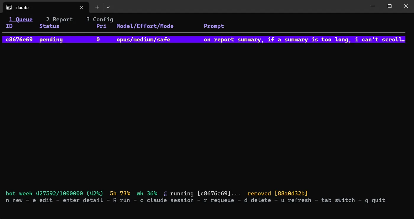Click the prompt text about report summary

(x=304, y=39)
